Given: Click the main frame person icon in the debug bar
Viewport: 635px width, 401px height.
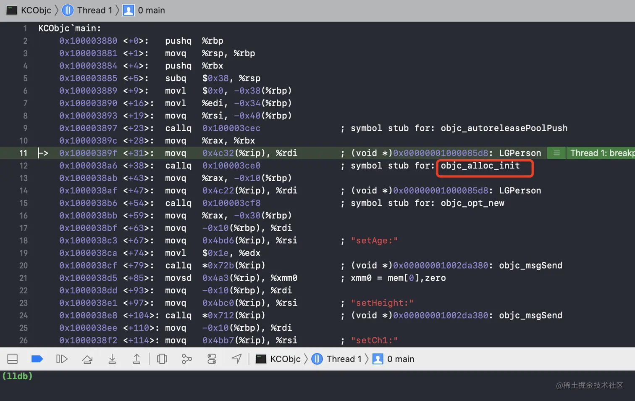Looking at the screenshot, I should pyautogui.click(x=378, y=359).
